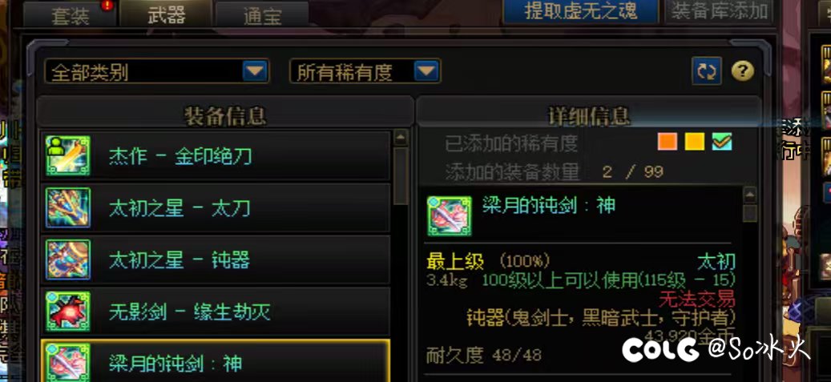Open the yellow question mark help icon
Image resolution: width=831 pixels, height=382 pixels.
tap(743, 70)
